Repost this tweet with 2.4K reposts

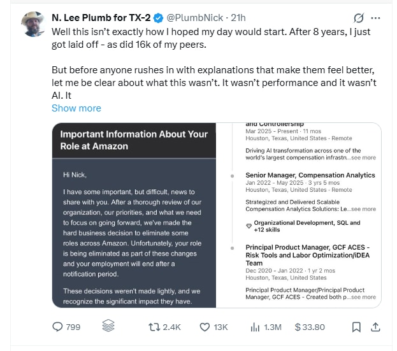[154, 327]
